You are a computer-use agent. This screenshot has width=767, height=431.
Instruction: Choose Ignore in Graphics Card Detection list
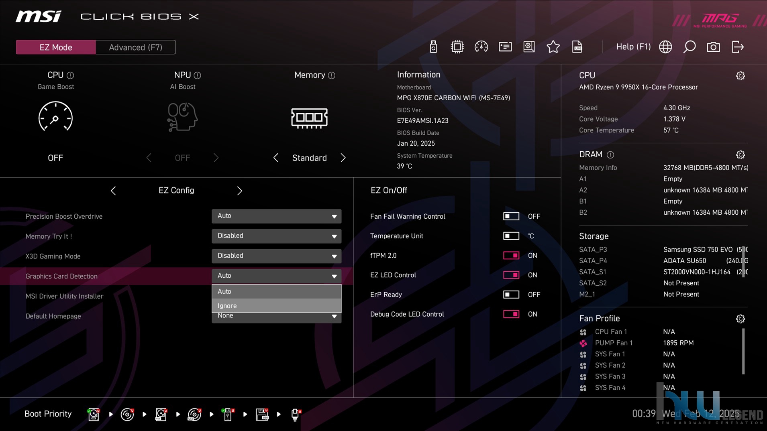tap(276, 306)
